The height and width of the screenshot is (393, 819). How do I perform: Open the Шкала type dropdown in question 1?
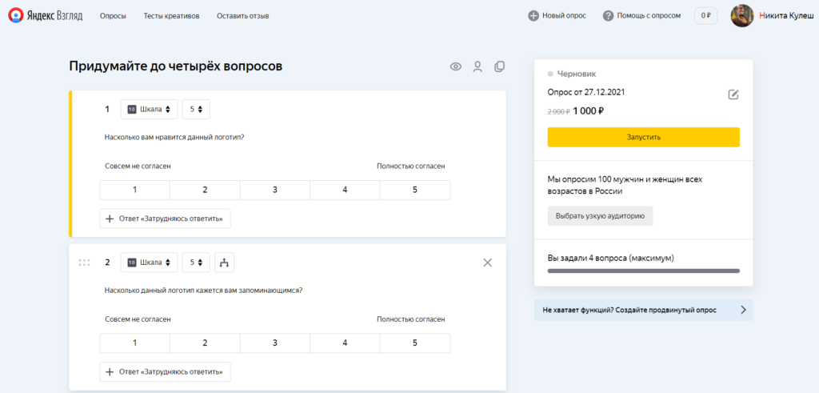click(149, 110)
